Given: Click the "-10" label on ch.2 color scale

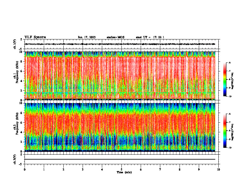Looking at the screenshot, I should (229, 148).
